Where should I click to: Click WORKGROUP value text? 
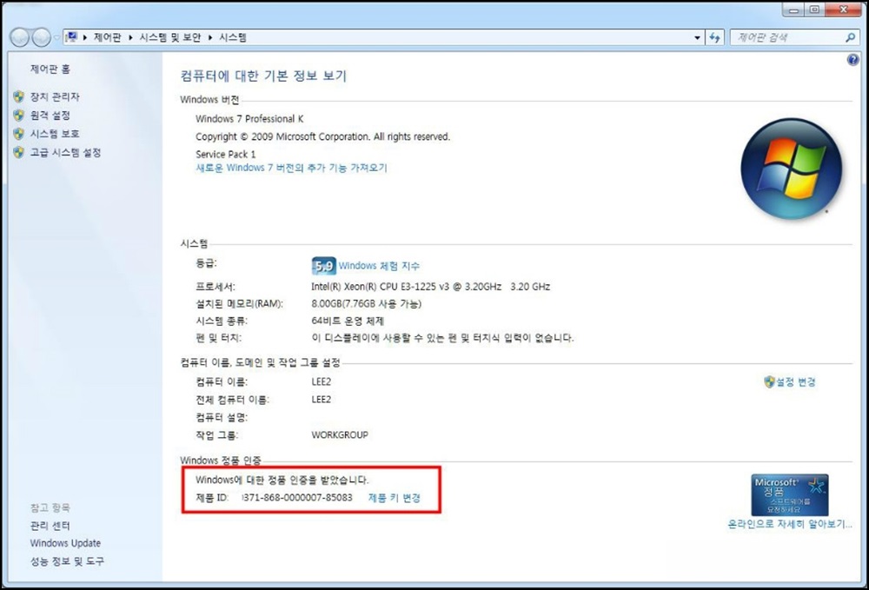tap(340, 434)
